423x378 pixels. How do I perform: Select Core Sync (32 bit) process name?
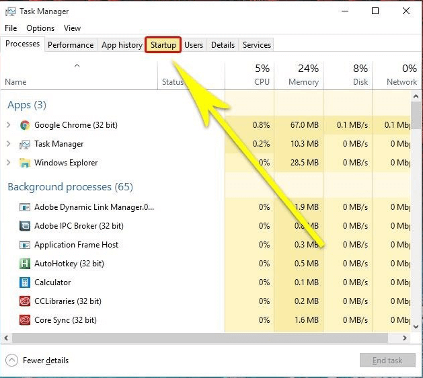(x=65, y=320)
